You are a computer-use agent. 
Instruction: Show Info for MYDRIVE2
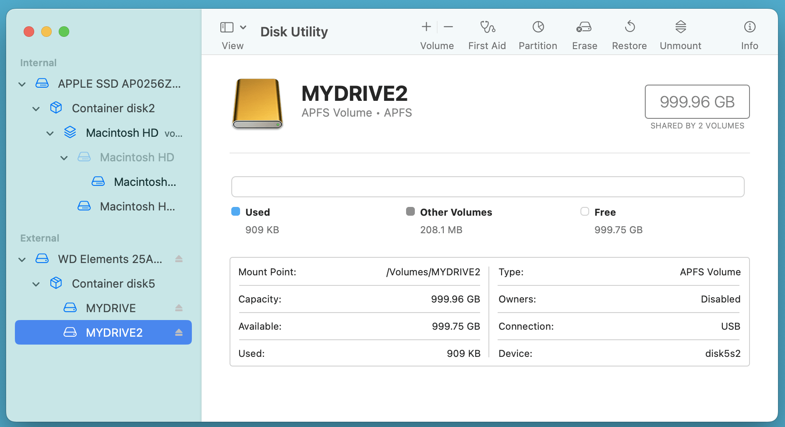click(x=750, y=33)
